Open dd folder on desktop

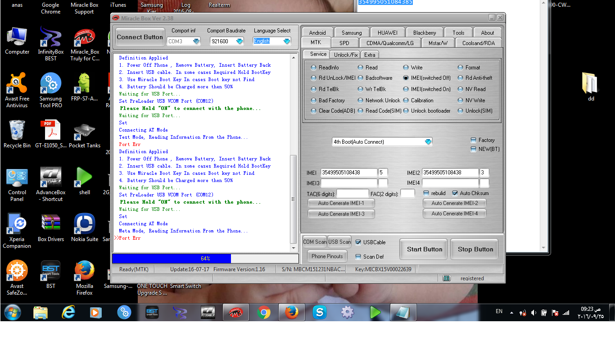pyautogui.click(x=591, y=87)
